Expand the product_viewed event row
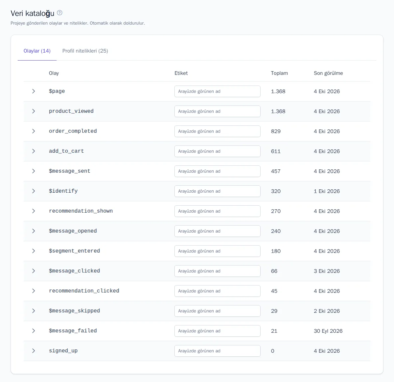This screenshot has height=382, width=394. pos(33,111)
